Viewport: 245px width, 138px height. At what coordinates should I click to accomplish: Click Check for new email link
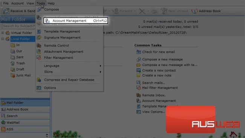158,52
